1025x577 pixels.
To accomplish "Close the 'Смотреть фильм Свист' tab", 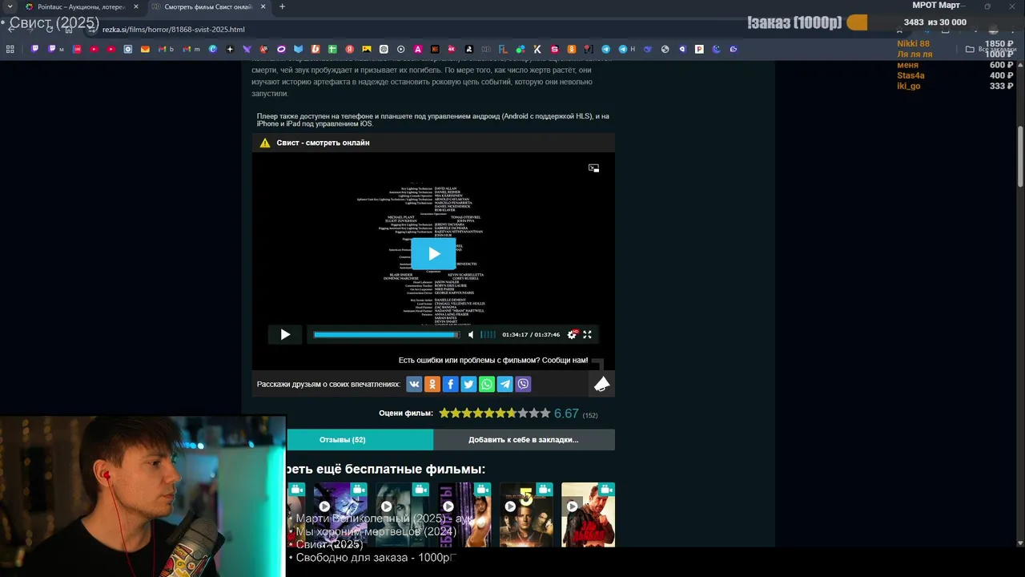I will click(263, 6).
